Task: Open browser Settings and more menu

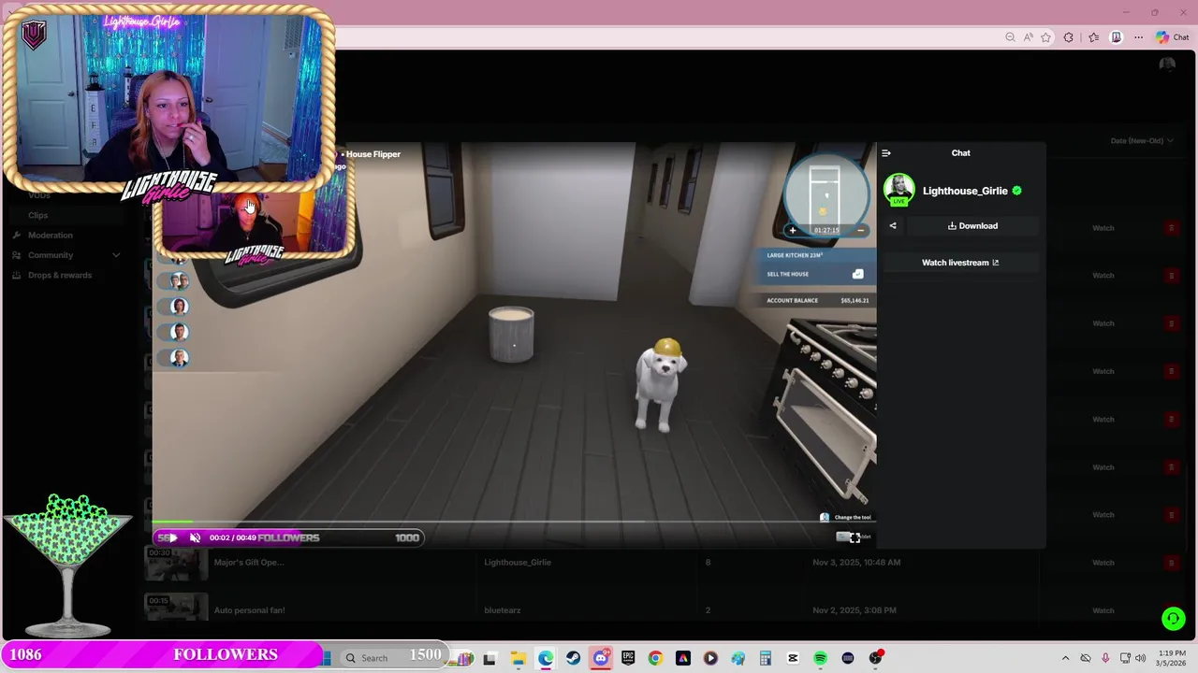Action: 1138,37
